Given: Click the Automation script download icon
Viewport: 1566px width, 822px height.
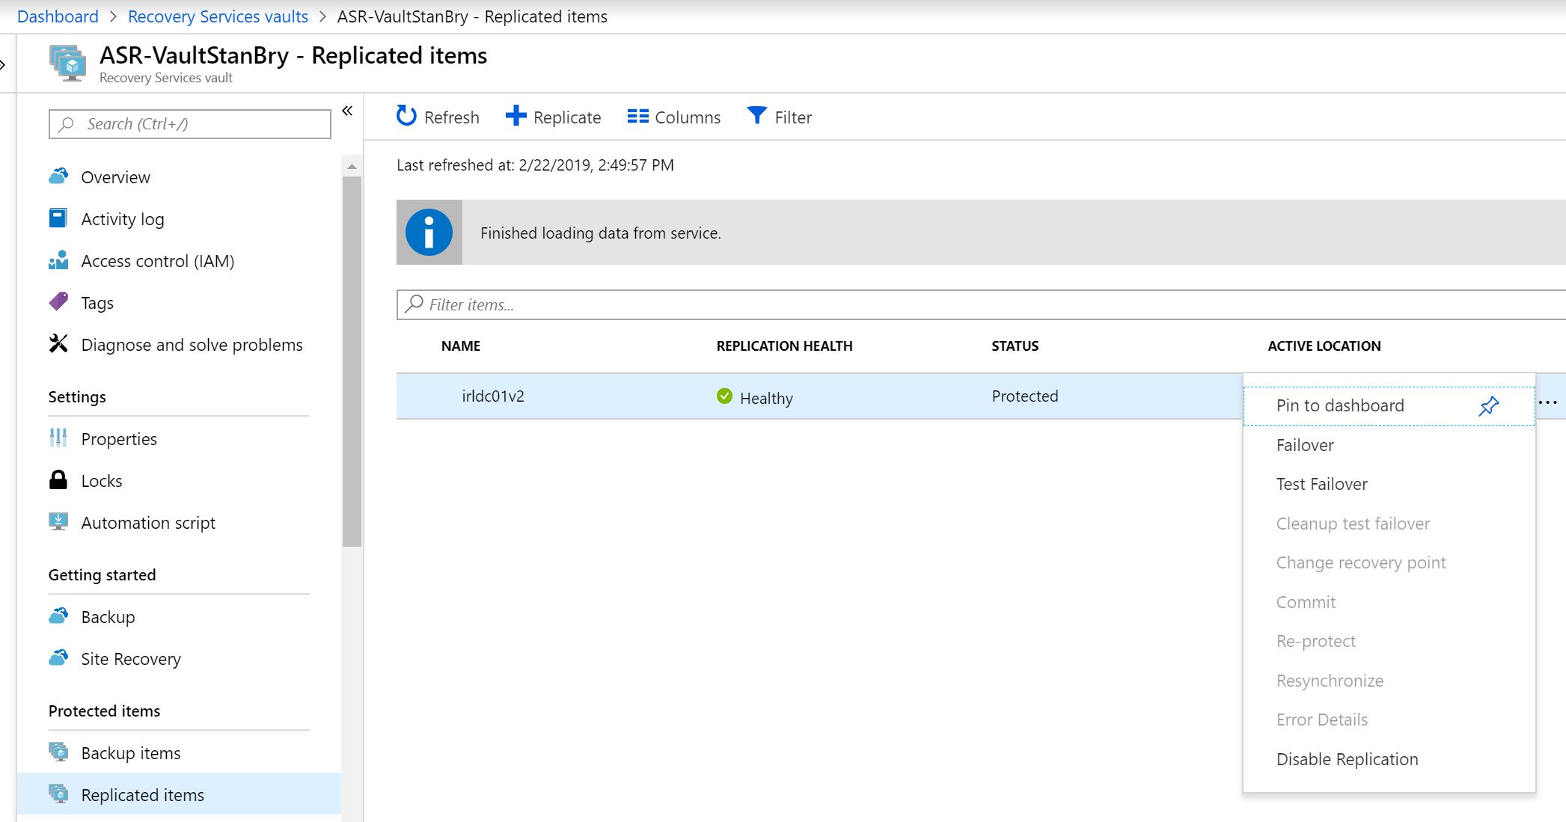Looking at the screenshot, I should pos(58,521).
